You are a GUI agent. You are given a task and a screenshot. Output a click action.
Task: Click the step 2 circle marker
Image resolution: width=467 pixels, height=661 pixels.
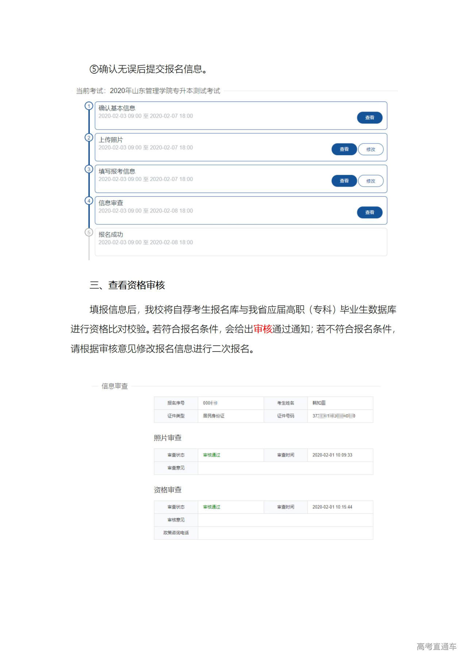point(89,138)
